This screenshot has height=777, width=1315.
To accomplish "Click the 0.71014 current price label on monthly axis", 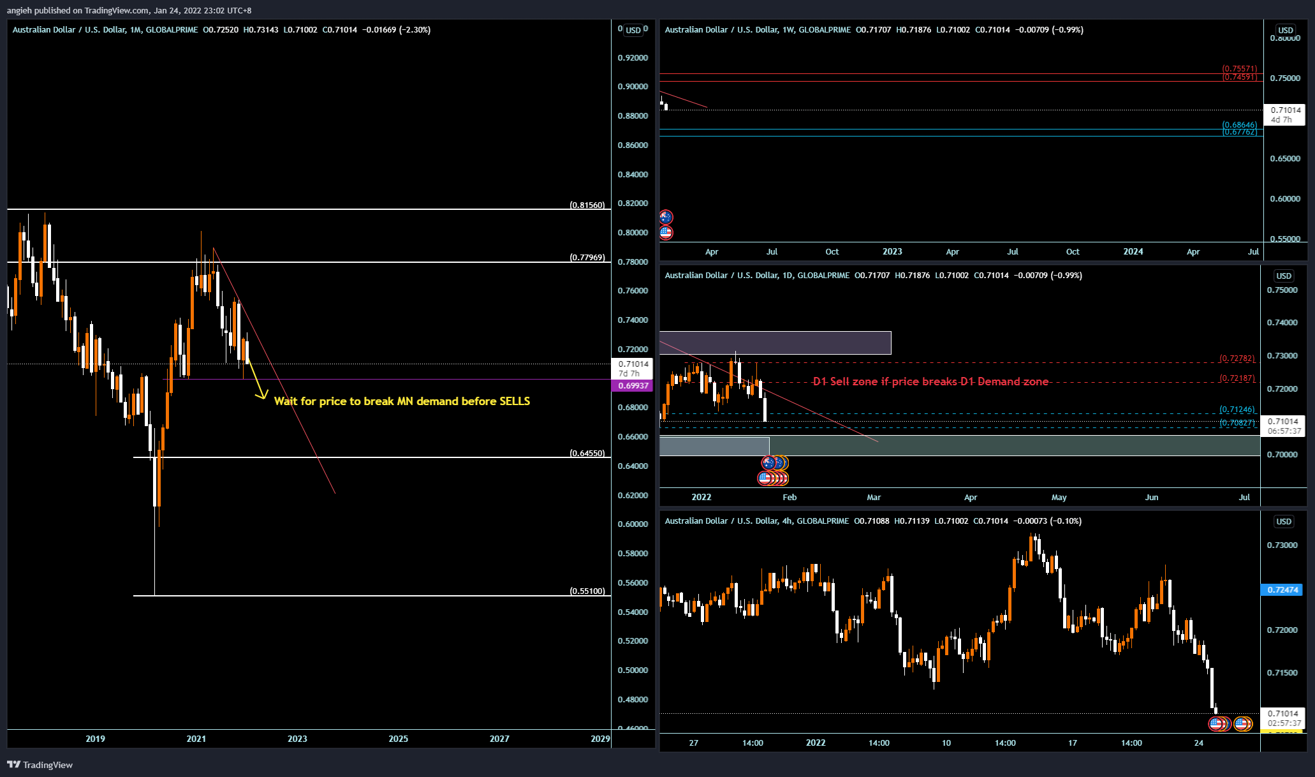I will 633,368.
